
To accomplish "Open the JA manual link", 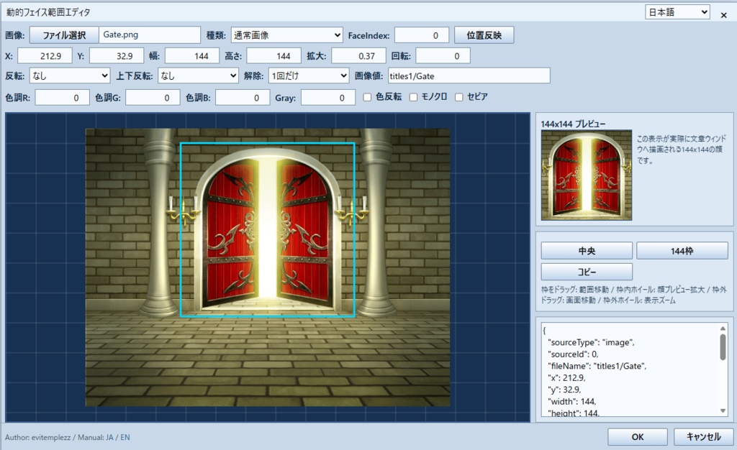I will 109,437.
